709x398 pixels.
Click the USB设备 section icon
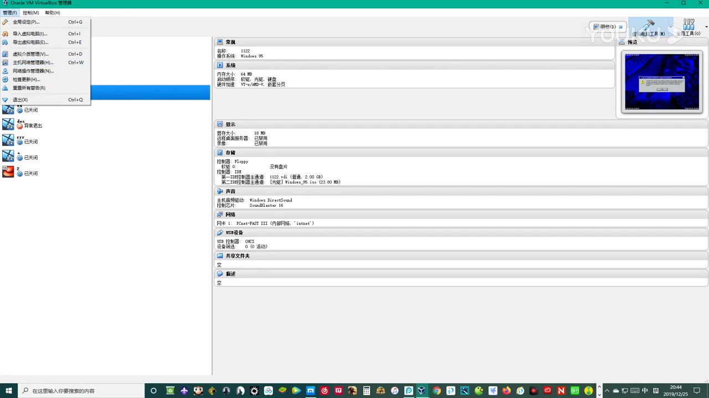click(220, 233)
